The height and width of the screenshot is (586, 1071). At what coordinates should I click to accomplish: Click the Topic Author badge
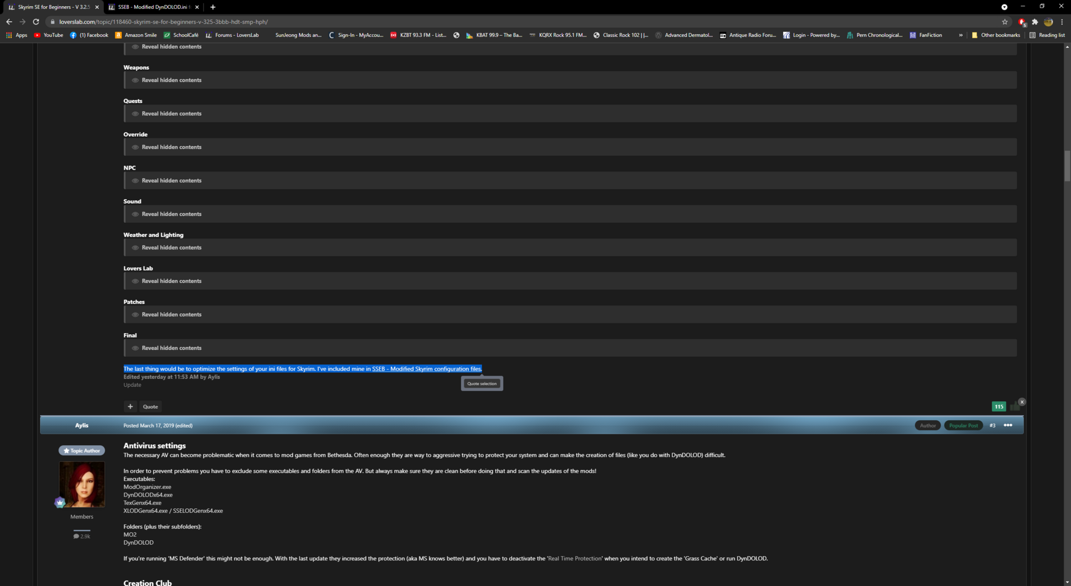[x=82, y=451]
